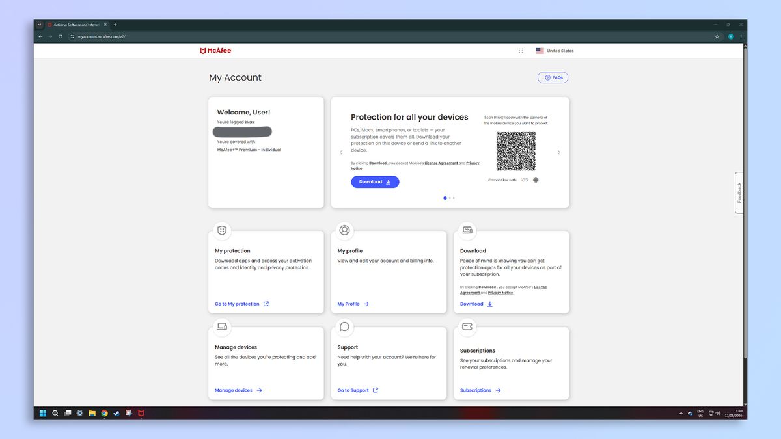Open McAfee app from the taskbar

(141, 413)
